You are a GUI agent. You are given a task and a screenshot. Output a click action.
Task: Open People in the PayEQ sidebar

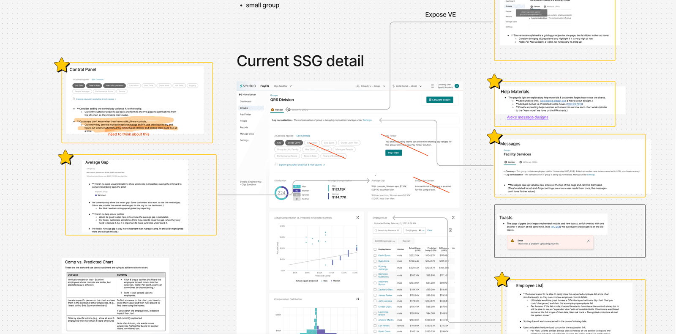coord(243,121)
